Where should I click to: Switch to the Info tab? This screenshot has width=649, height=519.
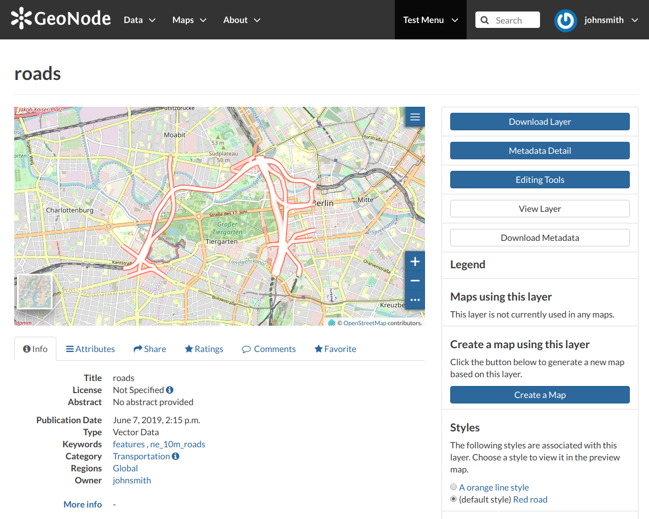tap(35, 349)
